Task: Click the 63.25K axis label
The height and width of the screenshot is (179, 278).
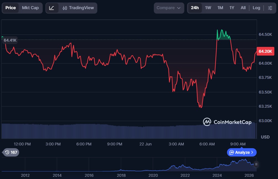Action: coord(265,106)
